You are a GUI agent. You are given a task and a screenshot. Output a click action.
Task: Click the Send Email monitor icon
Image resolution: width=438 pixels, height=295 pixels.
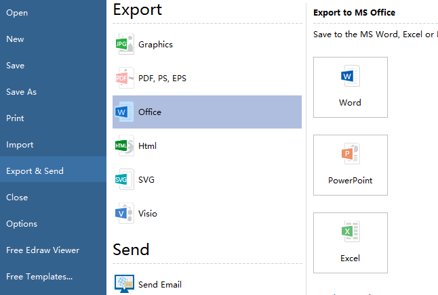tap(124, 284)
